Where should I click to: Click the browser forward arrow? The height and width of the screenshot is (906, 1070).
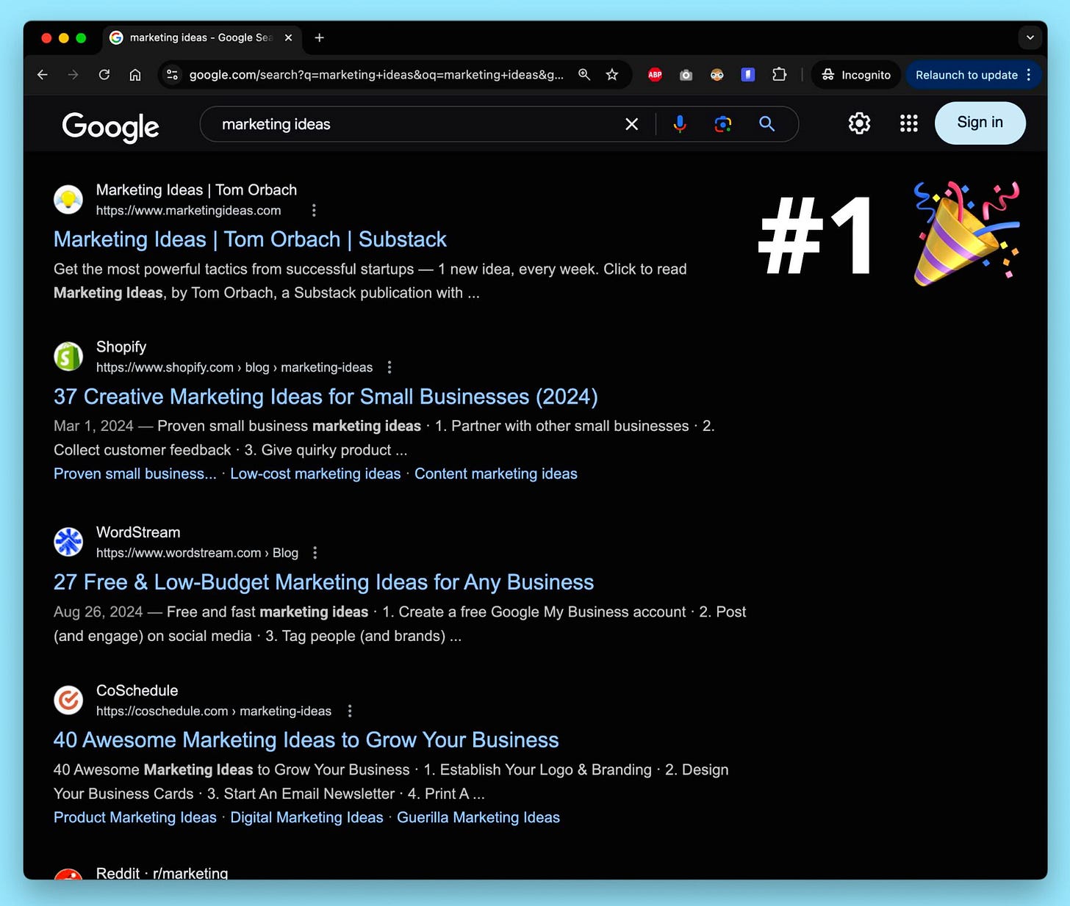[x=73, y=75]
